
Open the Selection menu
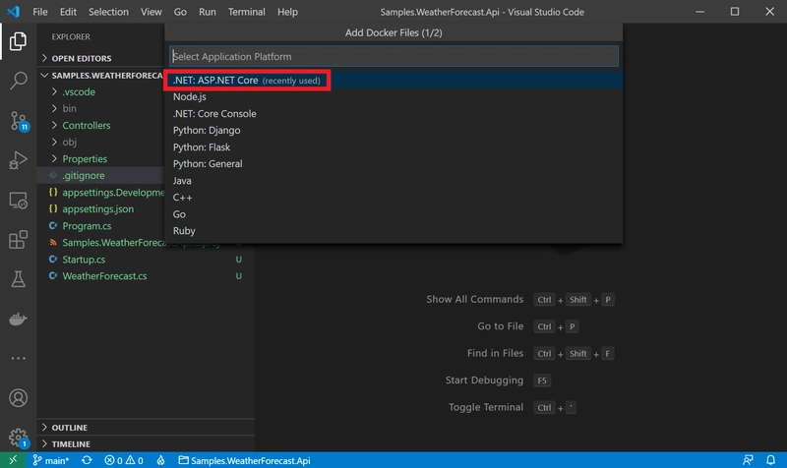pyautogui.click(x=108, y=12)
